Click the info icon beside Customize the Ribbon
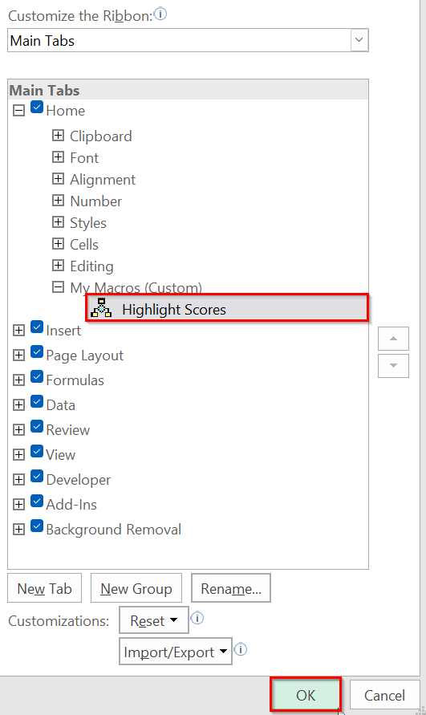The width and height of the screenshot is (426, 715). [x=160, y=14]
